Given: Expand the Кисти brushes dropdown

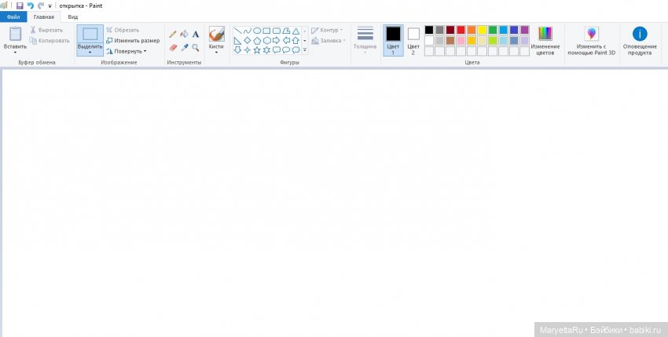Looking at the screenshot, I should 216,53.
